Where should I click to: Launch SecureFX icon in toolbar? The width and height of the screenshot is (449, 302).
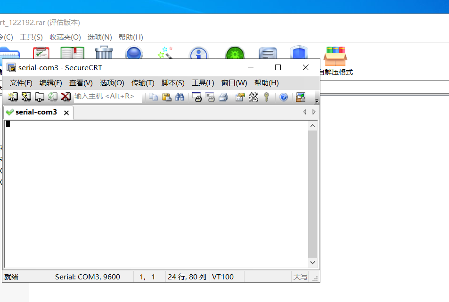click(301, 97)
